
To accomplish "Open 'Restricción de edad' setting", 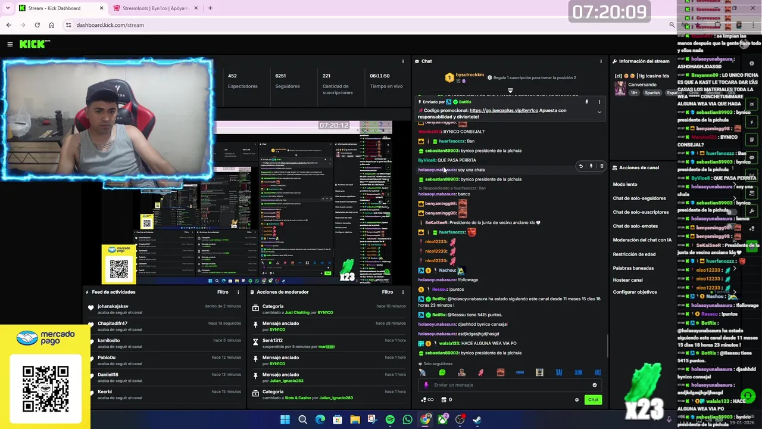I will click(634, 254).
